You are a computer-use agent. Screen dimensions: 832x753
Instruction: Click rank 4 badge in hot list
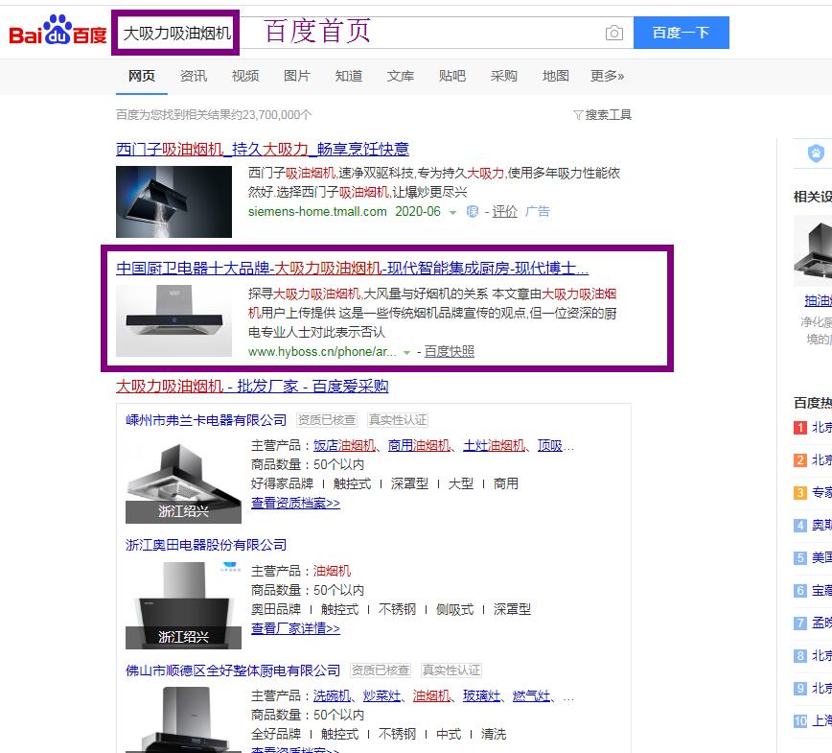799,526
